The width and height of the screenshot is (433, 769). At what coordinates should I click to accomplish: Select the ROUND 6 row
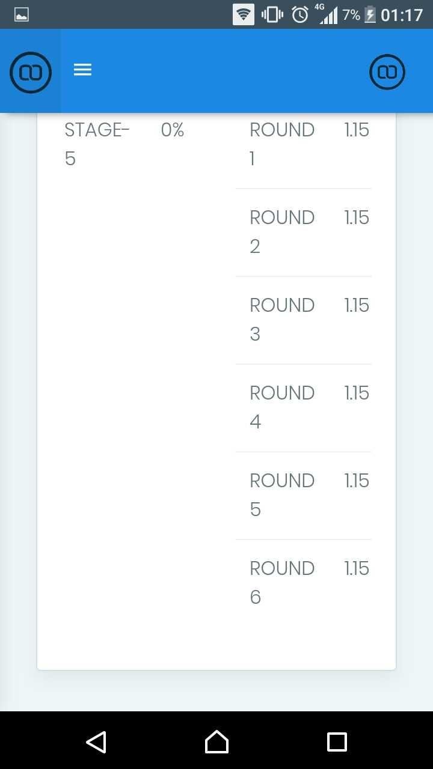point(304,583)
